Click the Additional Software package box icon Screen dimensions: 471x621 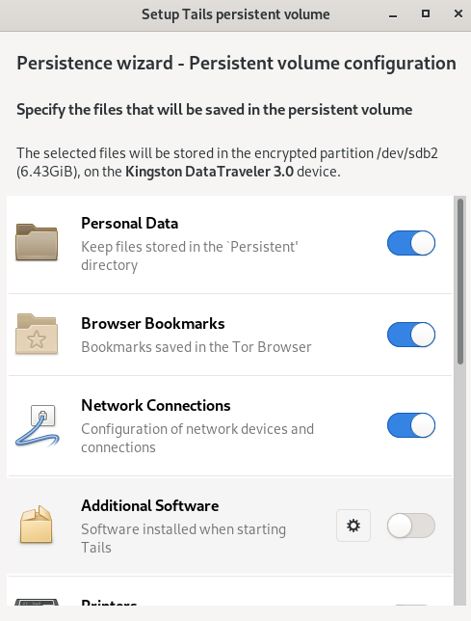36,524
